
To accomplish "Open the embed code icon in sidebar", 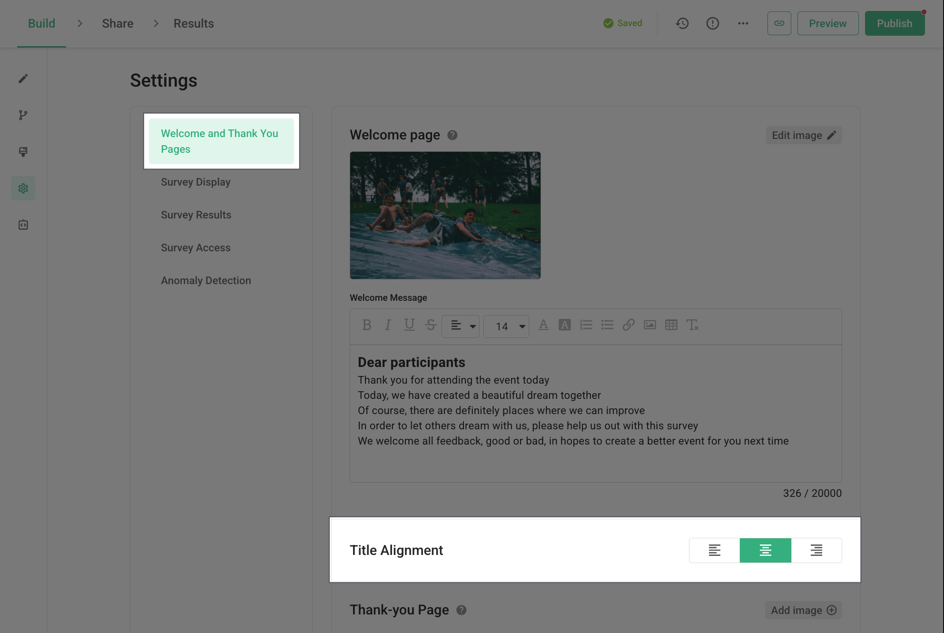I will pyautogui.click(x=23, y=225).
